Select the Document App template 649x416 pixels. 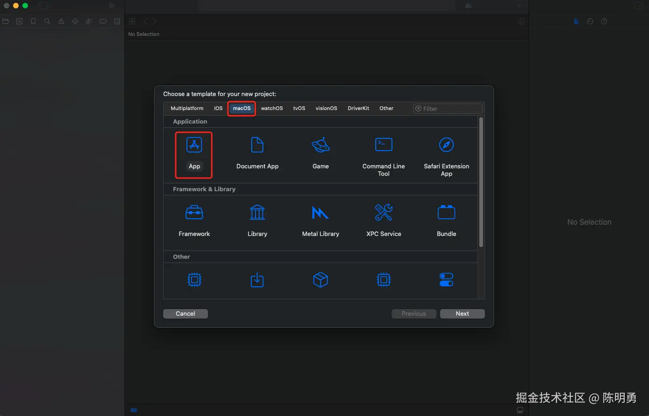(x=257, y=153)
